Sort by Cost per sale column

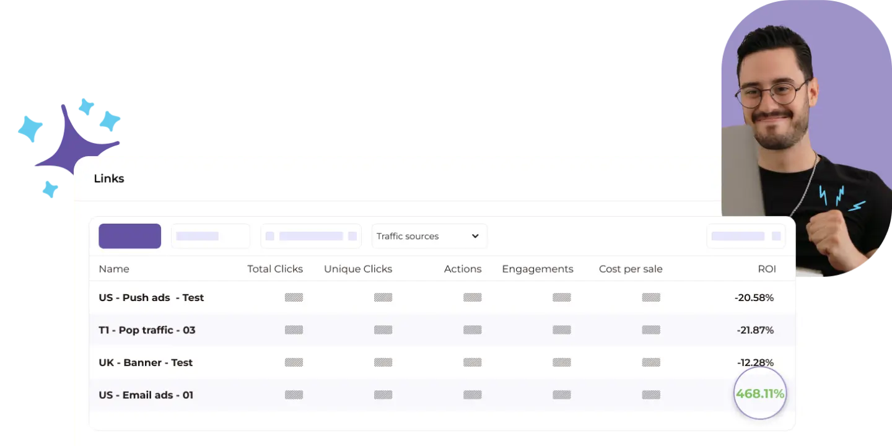pyautogui.click(x=630, y=269)
